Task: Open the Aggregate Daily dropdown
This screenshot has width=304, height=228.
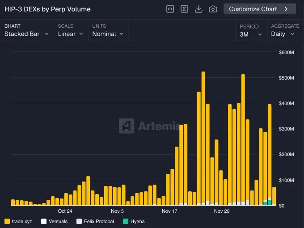Action: point(283,34)
